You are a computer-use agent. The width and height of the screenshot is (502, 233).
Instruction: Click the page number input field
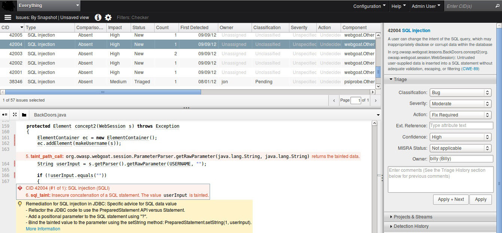click(356, 100)
